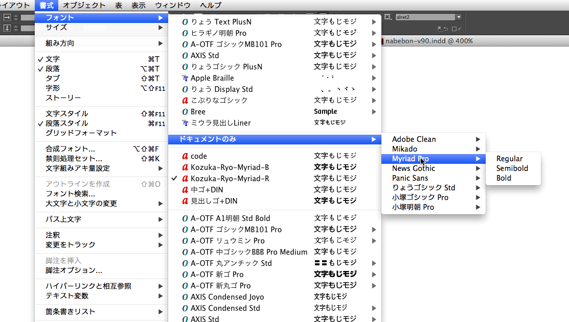The height and width of the screenshot is (322, 569).
Task: Toggle the タブ panel item
Action: [x=102, y=79]
